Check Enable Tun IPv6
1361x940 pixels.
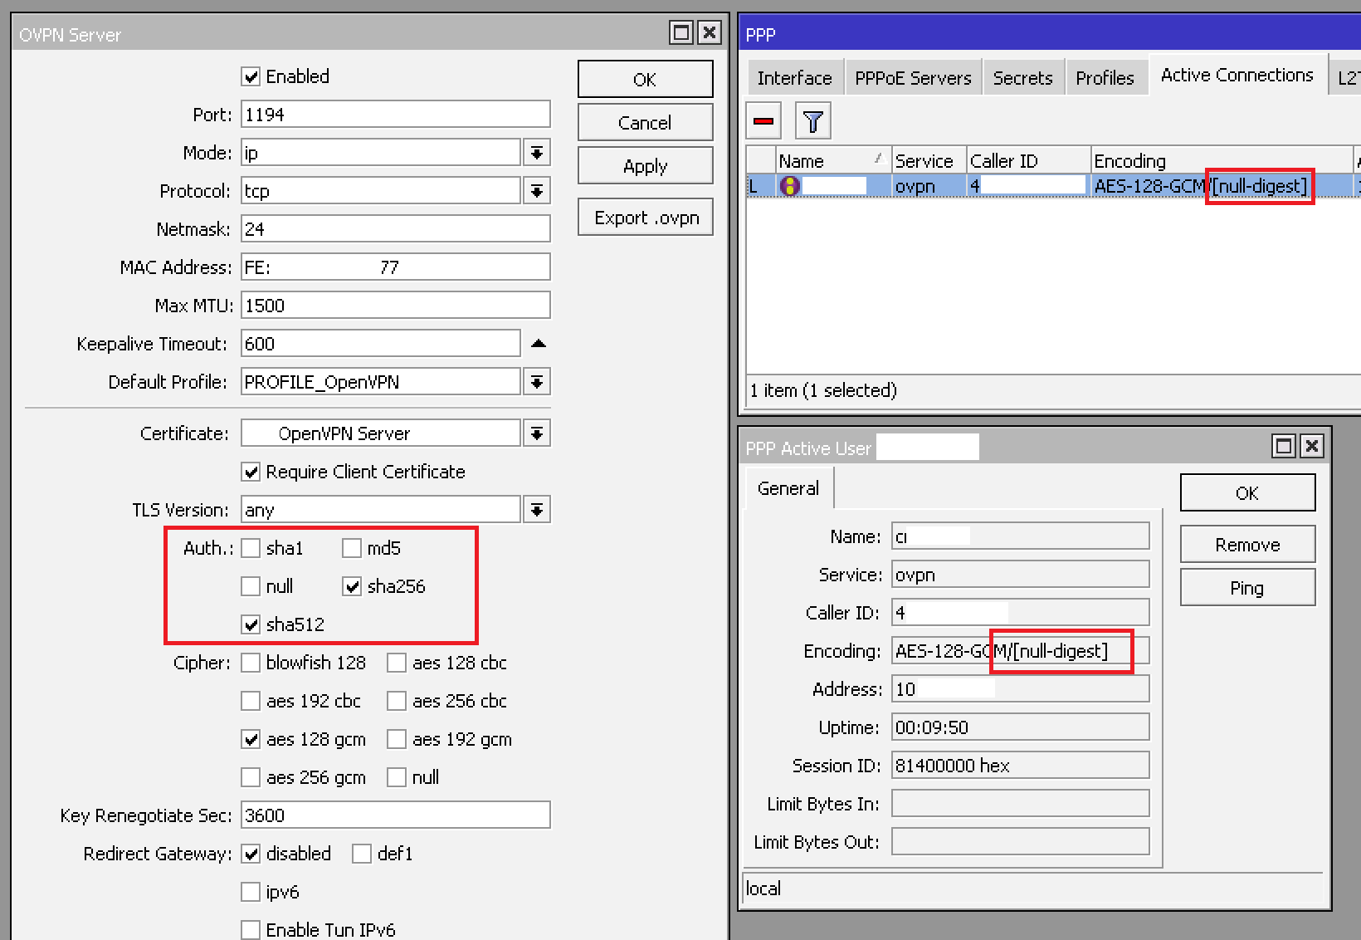[251, 930]
